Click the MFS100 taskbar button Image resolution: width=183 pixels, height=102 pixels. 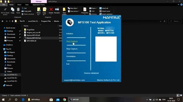79,99
